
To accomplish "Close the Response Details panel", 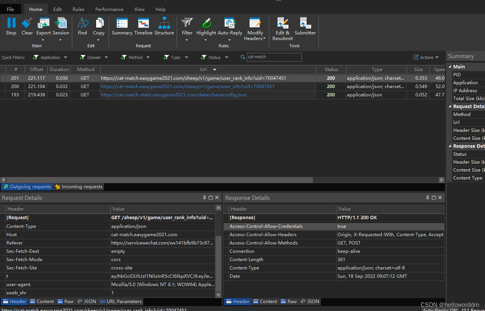I will click(x=440, y=198).
